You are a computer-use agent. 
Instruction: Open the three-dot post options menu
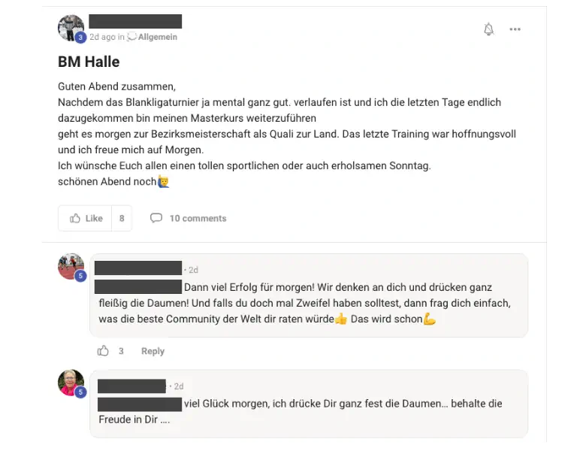click(x=515, y=29)
